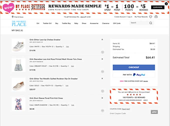Open the My Place Rewards link
The width and height of the screenshot is (170, 126).
141,17
